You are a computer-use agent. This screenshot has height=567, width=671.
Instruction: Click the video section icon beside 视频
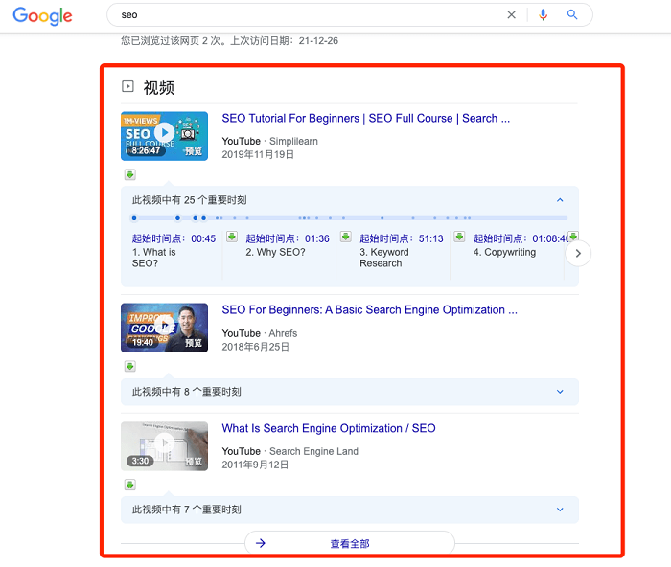127,86
